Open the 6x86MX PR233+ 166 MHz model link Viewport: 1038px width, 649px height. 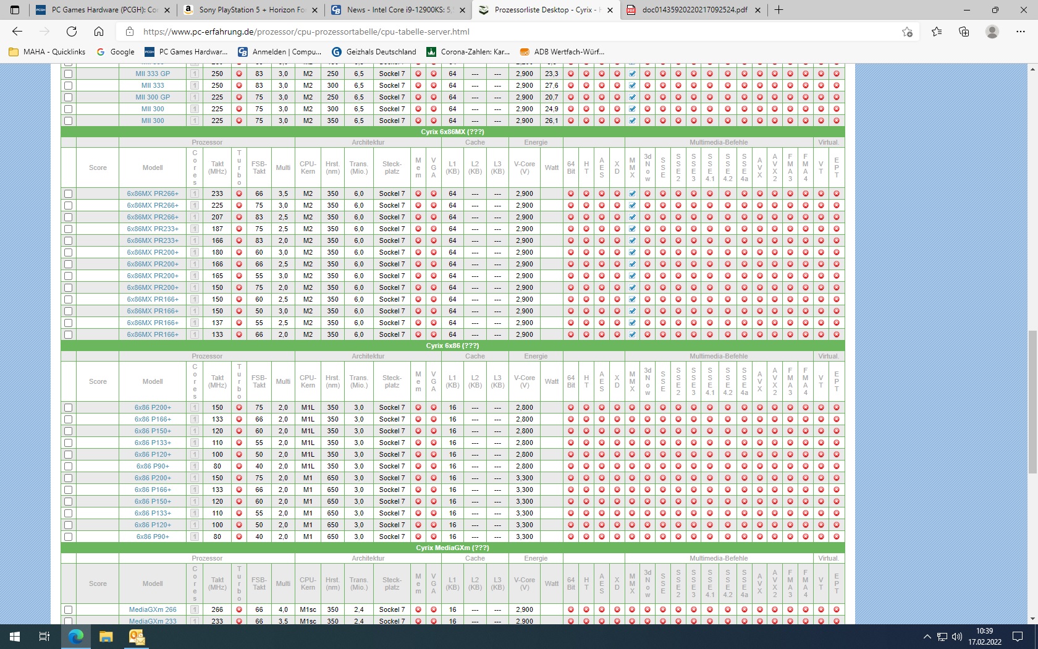[x=153, y=240]
